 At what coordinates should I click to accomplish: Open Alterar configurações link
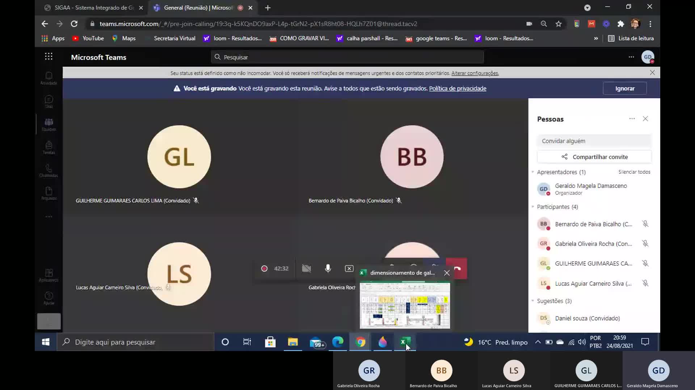click(x=475, y=73)
